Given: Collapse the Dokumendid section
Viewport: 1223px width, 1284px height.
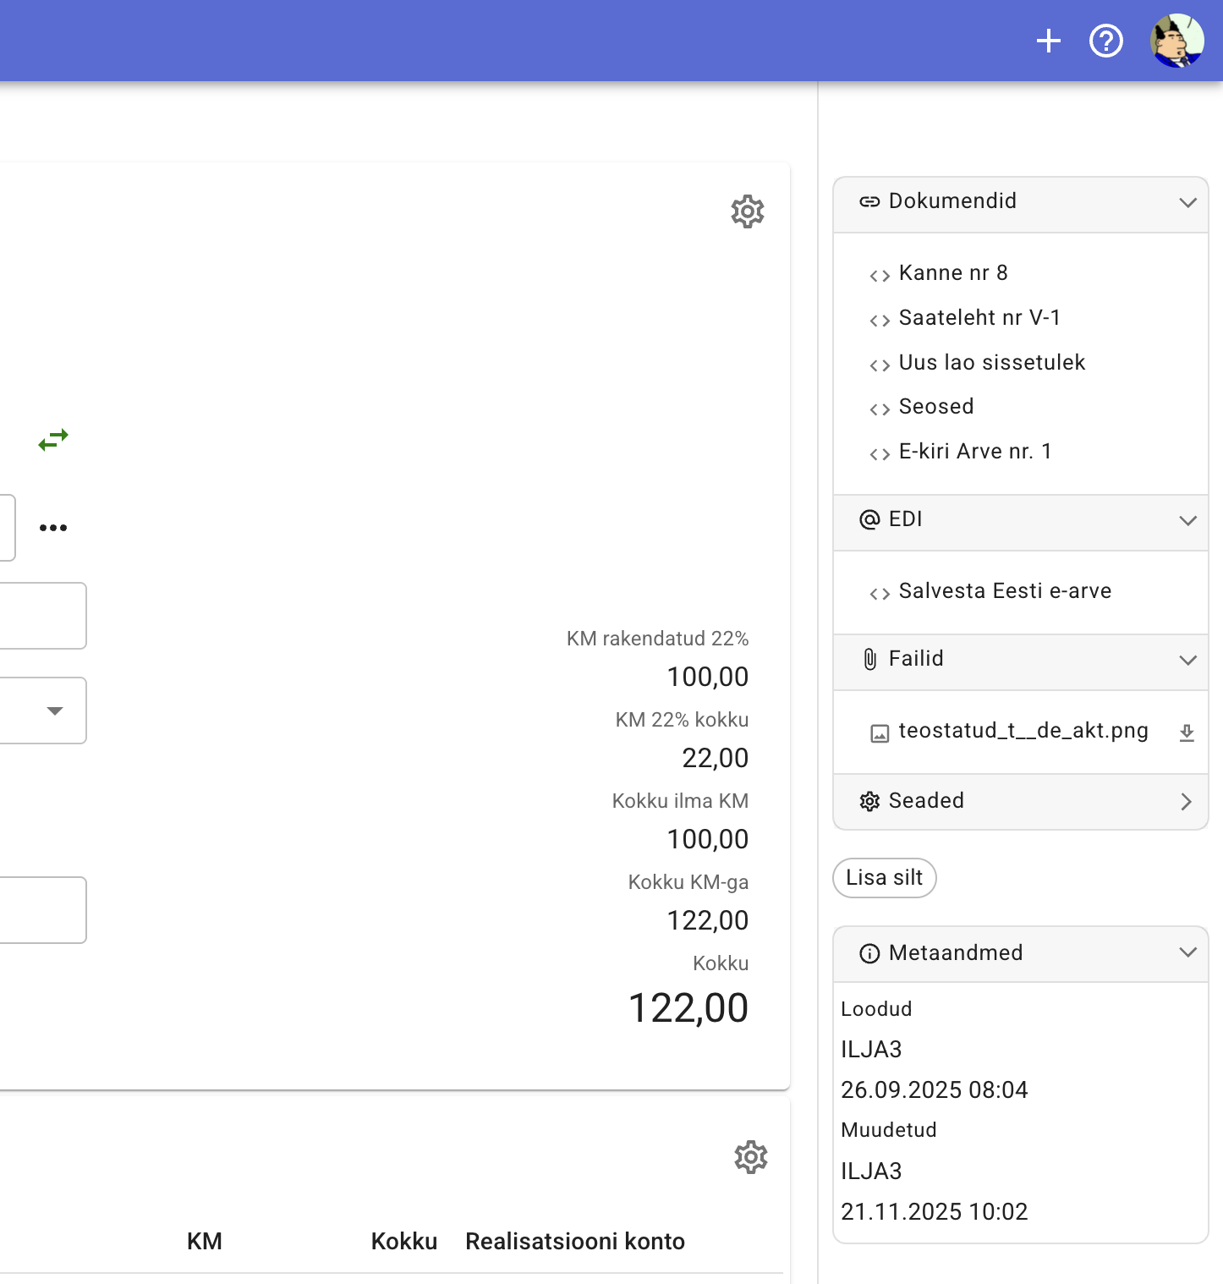Looking at the screenshot, I should pyautogui.click(x=1187, y=203).
